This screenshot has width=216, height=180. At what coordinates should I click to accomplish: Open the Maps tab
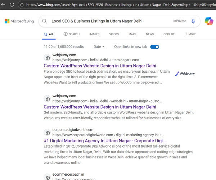click(132, 34)
